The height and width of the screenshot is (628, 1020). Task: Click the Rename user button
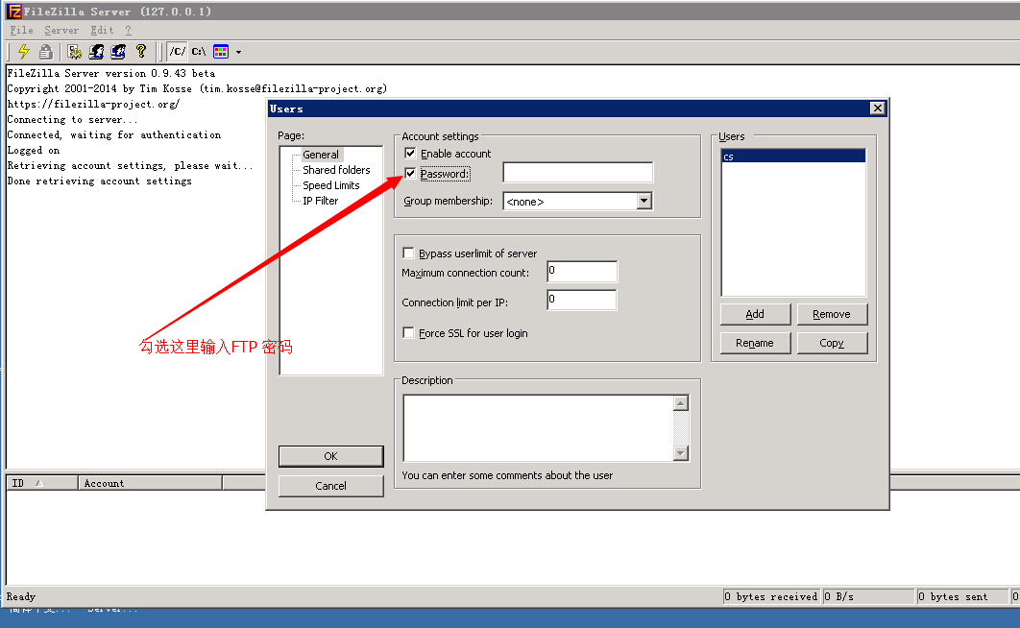pyautogui.click(x=755, y=343)
